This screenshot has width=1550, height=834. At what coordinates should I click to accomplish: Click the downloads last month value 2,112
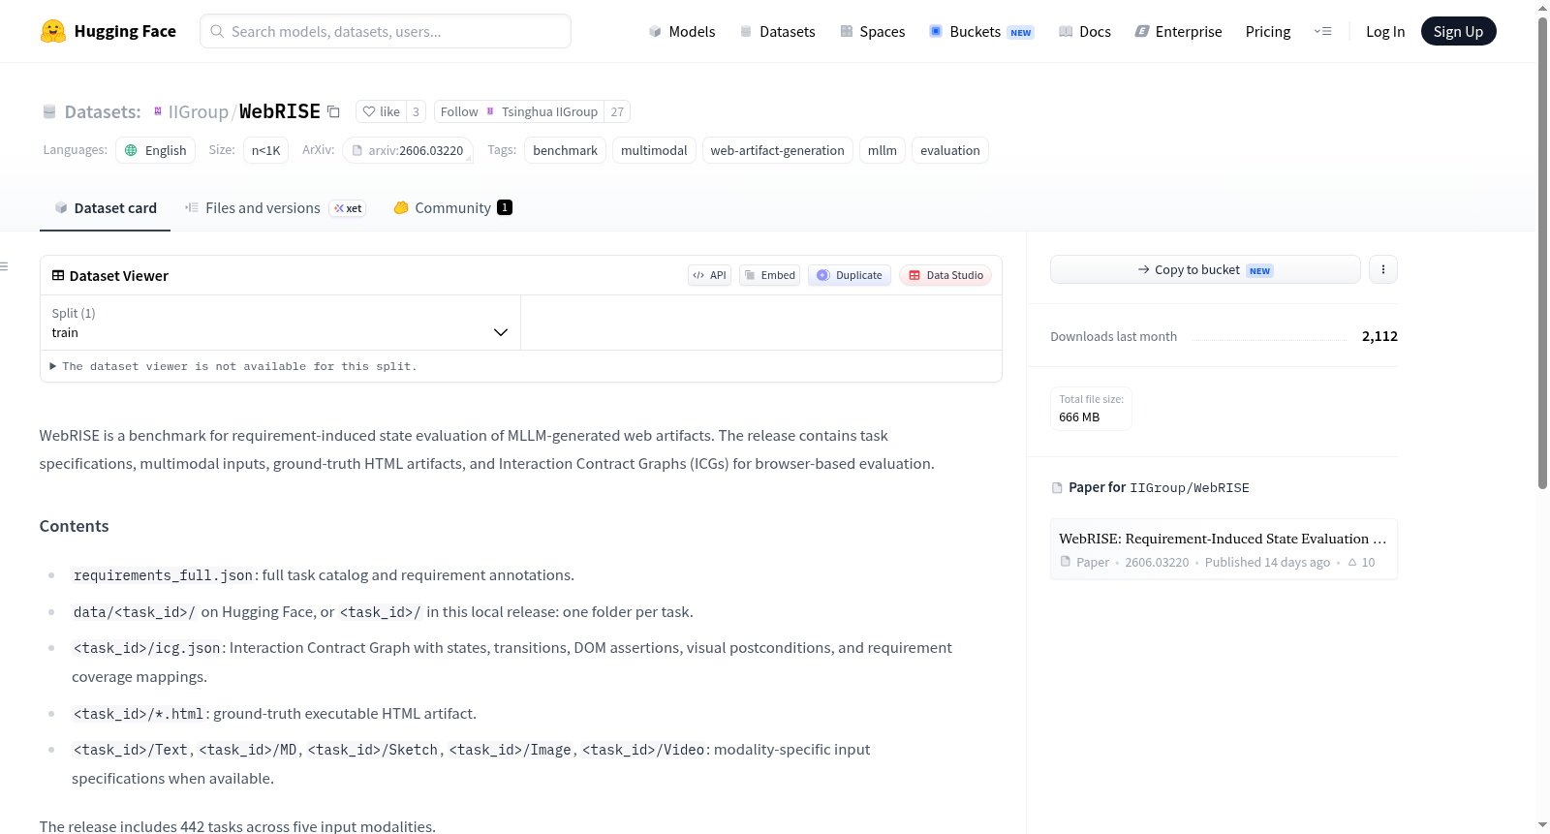(1379, 336)
